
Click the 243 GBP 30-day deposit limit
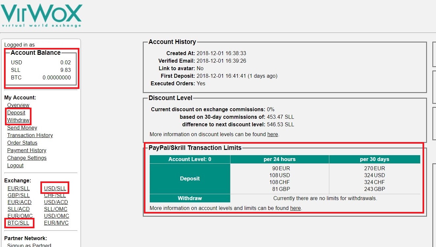click(375, 189)
